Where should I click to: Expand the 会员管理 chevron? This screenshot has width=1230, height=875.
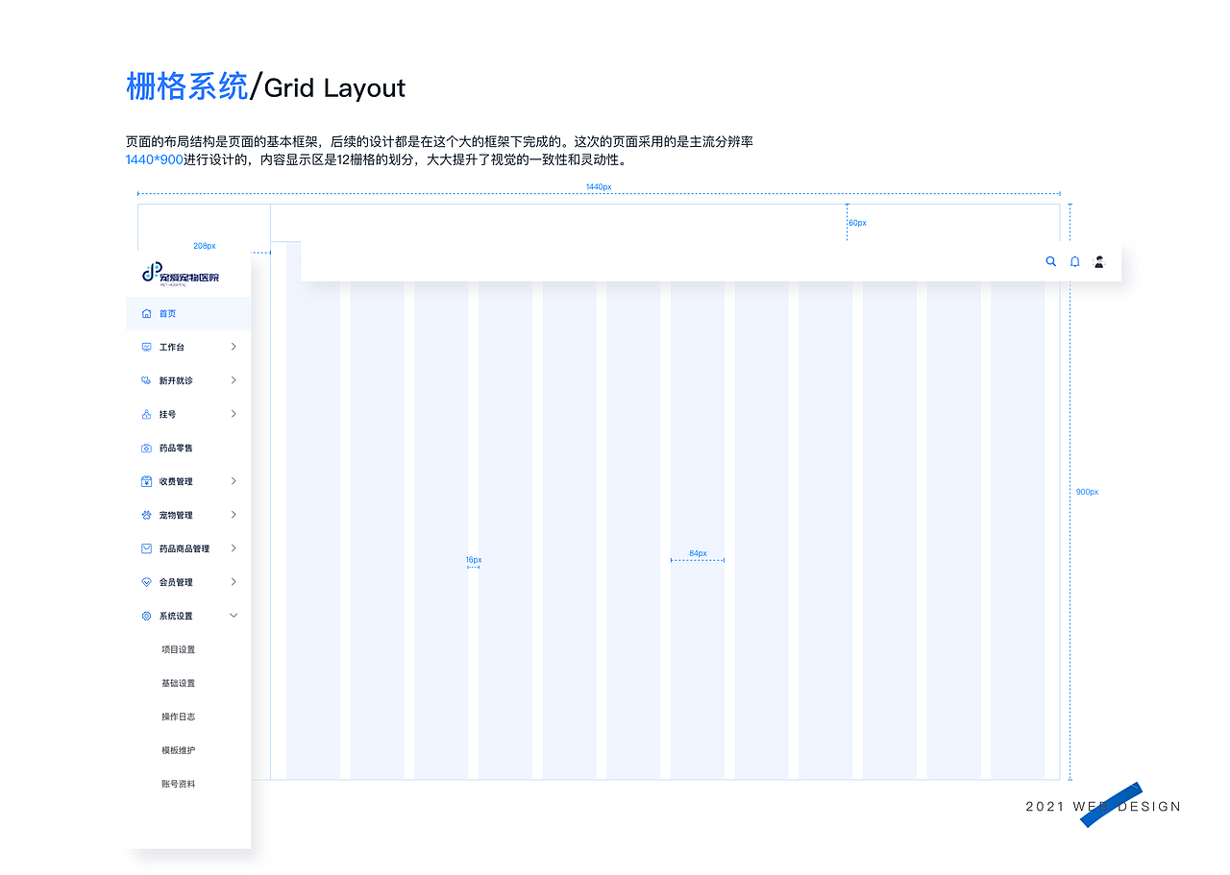[234, 581]
